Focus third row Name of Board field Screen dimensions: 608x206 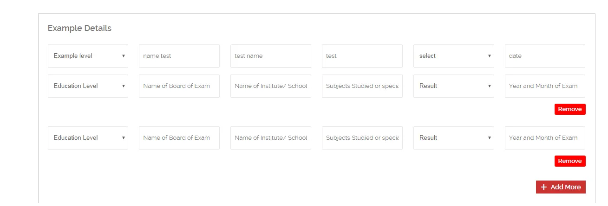point(179,138)
